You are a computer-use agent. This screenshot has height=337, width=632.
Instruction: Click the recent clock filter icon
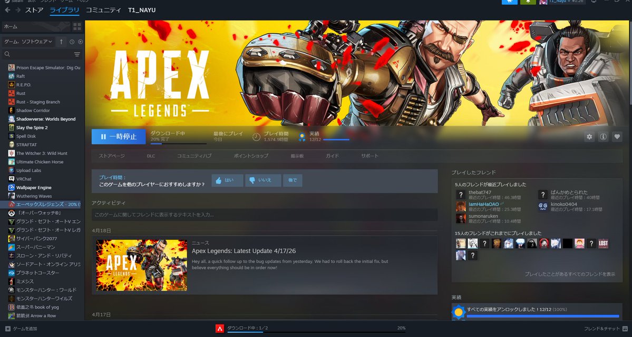72,42
